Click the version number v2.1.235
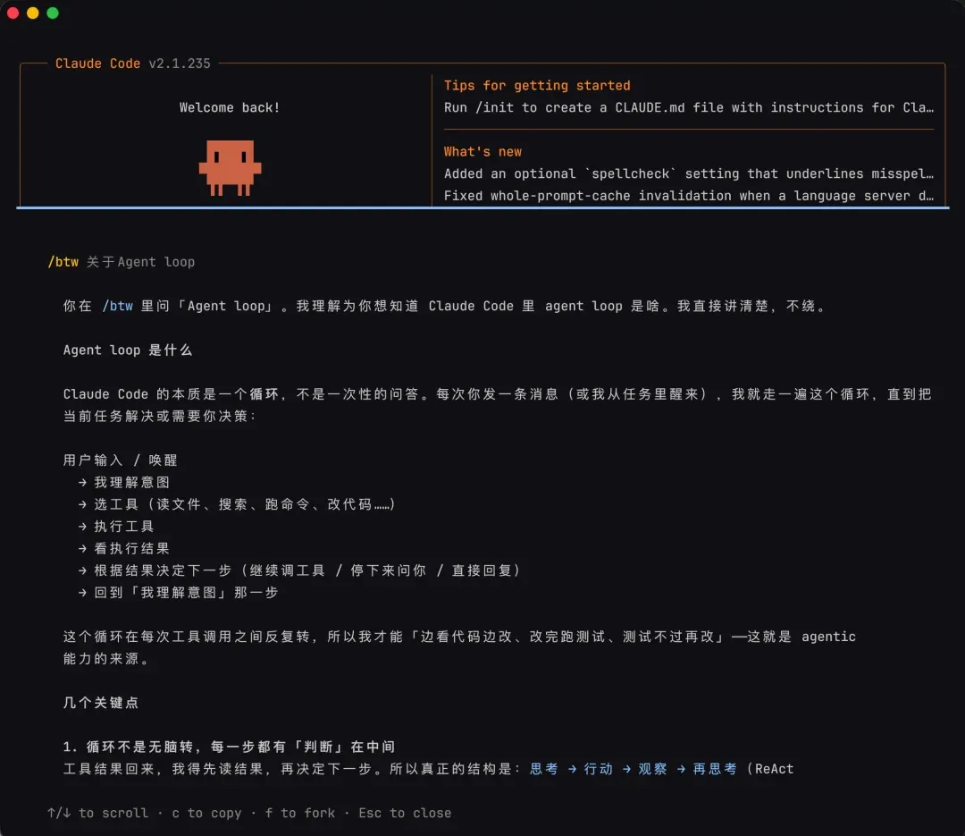965x836 pixels. click(x=180, y=63)
